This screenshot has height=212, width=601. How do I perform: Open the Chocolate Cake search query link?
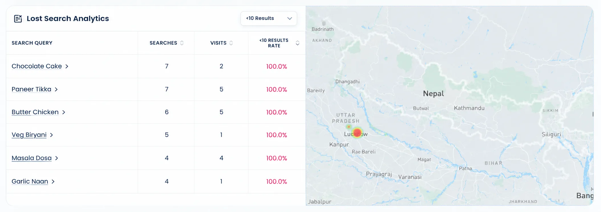[x=37, y=66]
